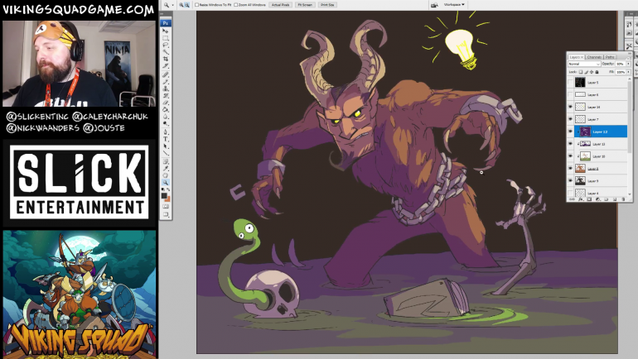Select the Dodge tool

click(166, 124)
